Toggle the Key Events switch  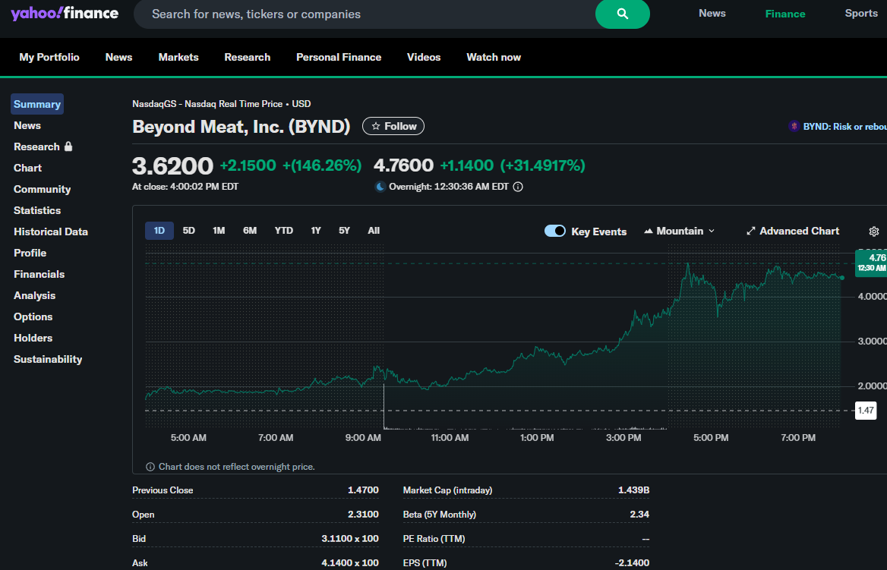(x=555, y=231)
